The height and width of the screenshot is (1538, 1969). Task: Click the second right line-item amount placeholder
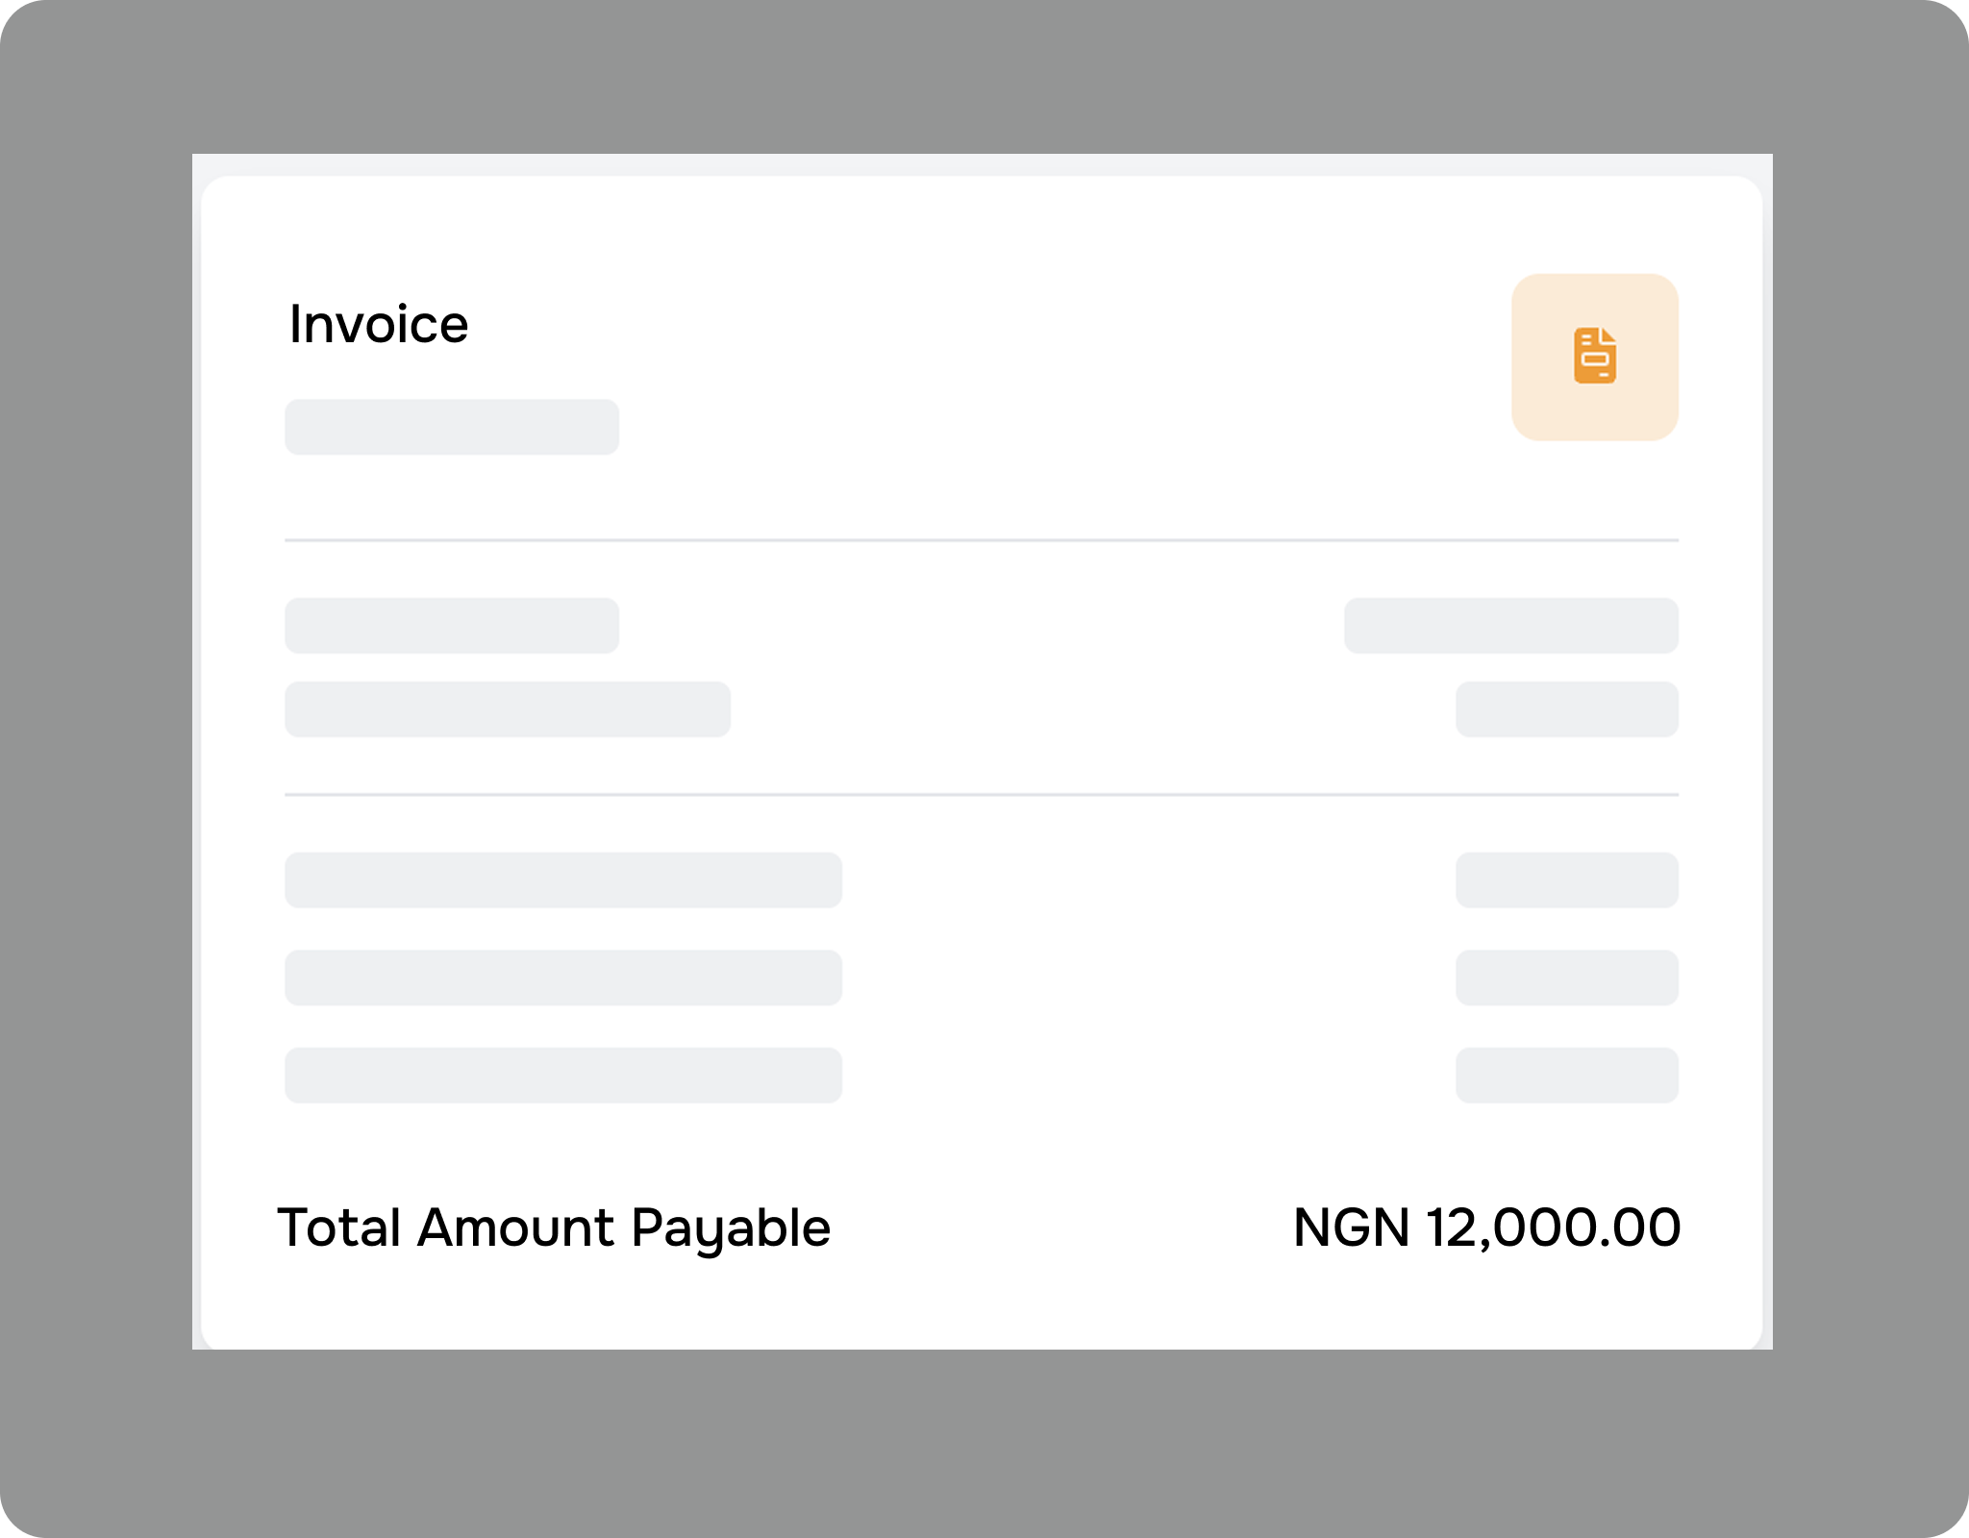(x=1566, y=978)
